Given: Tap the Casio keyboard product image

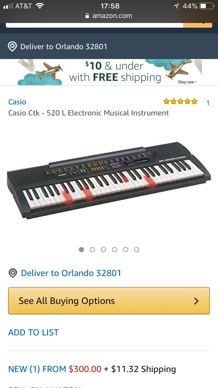Looking at the screenshot, I should pyautogui.click(x=109, y=180).
